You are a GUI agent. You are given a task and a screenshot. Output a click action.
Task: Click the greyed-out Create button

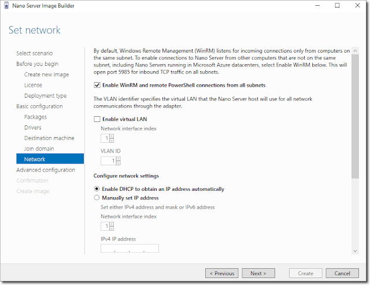[x=306, y=273]
